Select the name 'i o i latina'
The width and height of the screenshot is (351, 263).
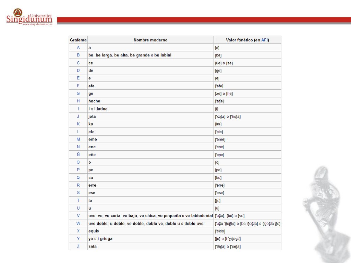point(98,109)
